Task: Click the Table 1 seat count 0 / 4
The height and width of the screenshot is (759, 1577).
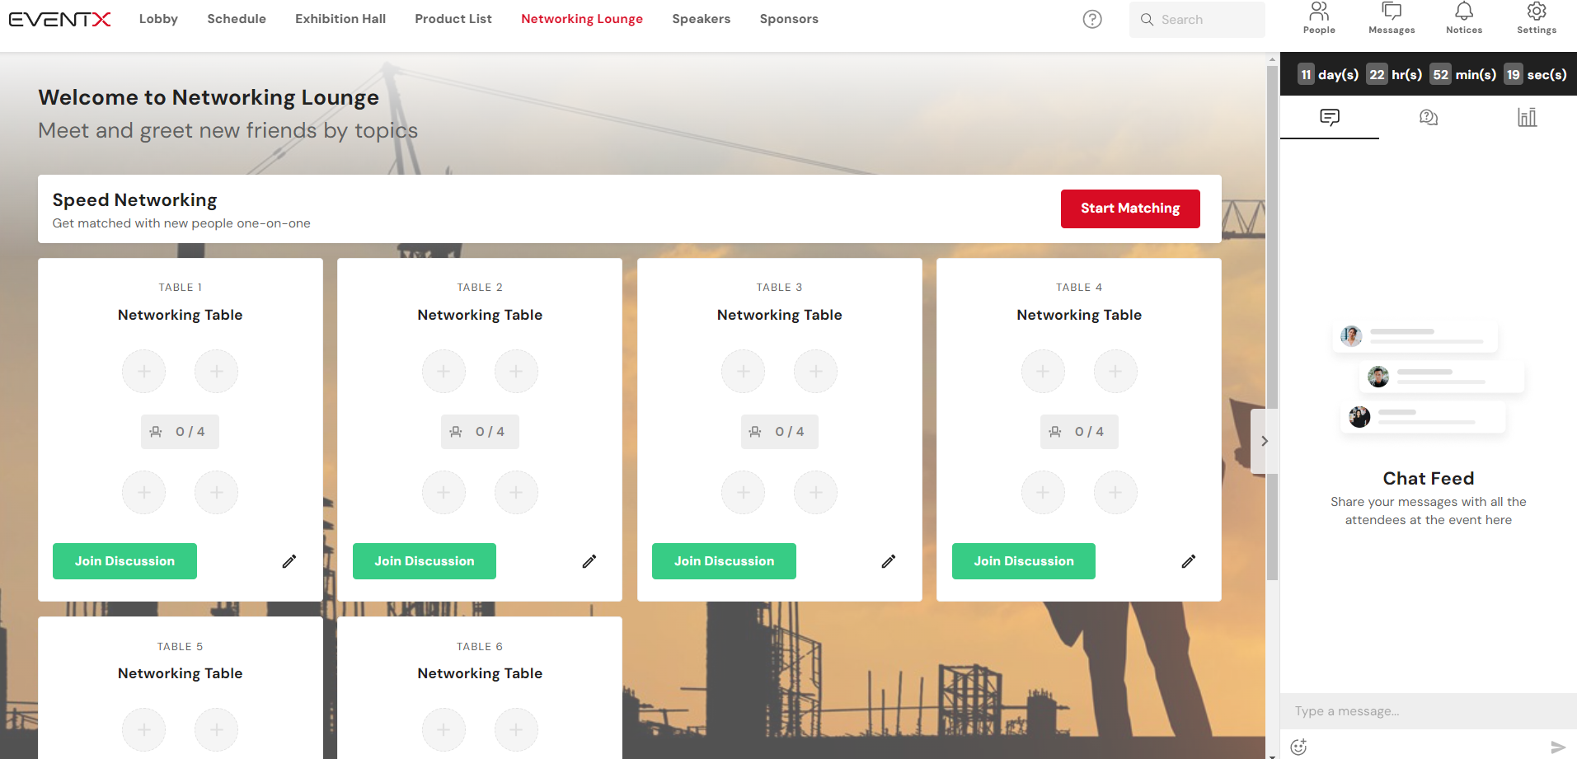Action: click(180, 432)
